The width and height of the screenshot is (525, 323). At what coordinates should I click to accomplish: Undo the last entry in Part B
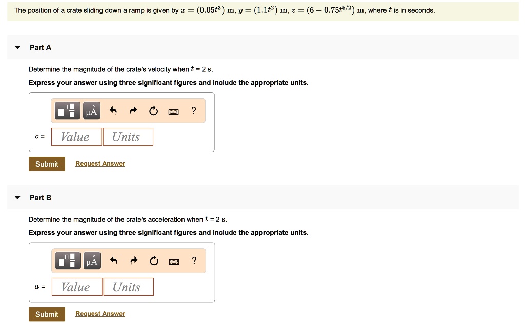coord(113,261)
